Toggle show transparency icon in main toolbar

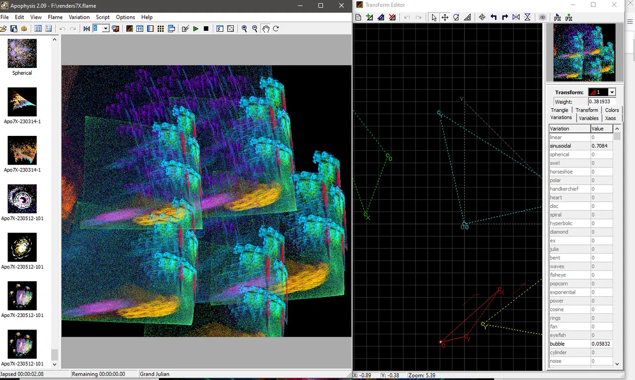231,29
